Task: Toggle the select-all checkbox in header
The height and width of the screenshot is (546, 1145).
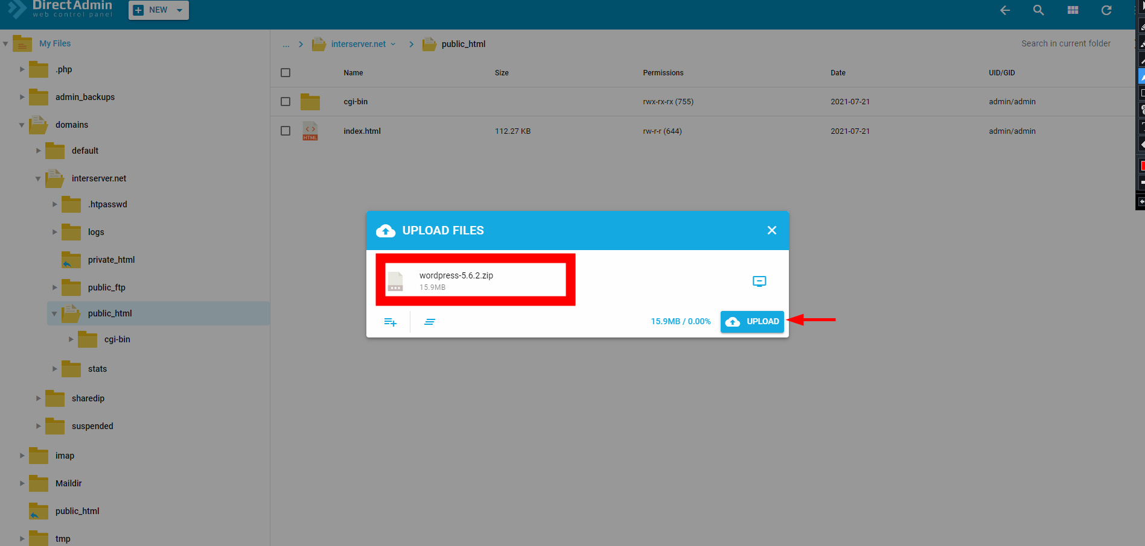Action: point(285,73)
